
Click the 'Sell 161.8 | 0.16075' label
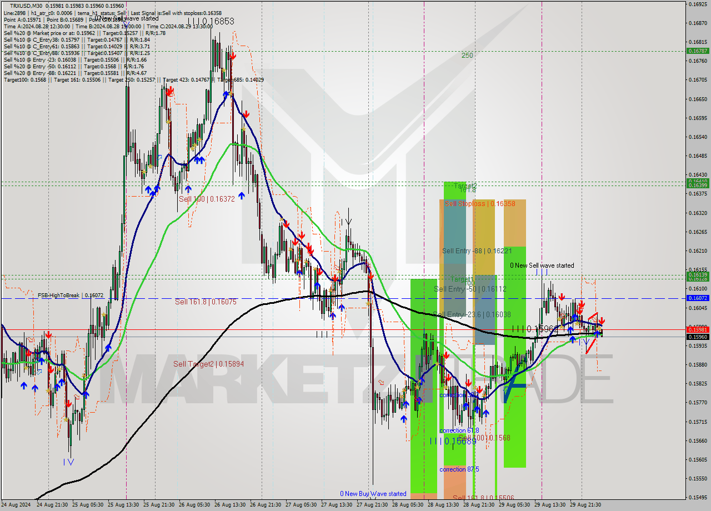[x=206, y=302]
